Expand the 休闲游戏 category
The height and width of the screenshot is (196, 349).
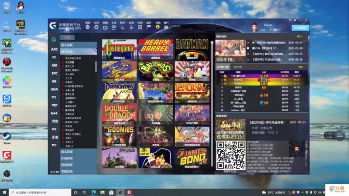tap(79, 159)
